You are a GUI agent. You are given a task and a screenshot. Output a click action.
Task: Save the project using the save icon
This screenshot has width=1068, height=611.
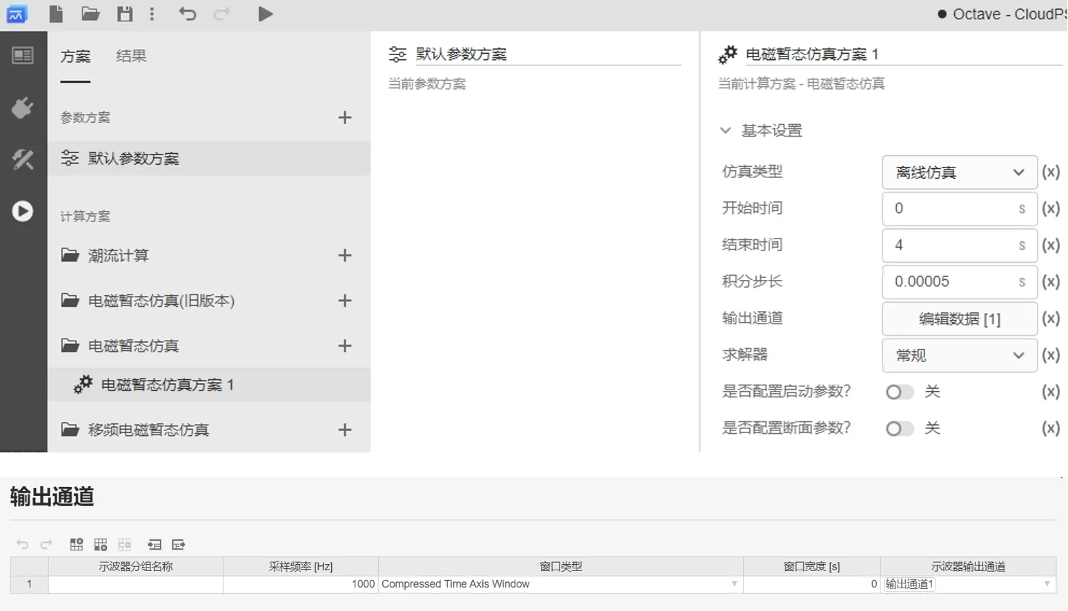125,14
